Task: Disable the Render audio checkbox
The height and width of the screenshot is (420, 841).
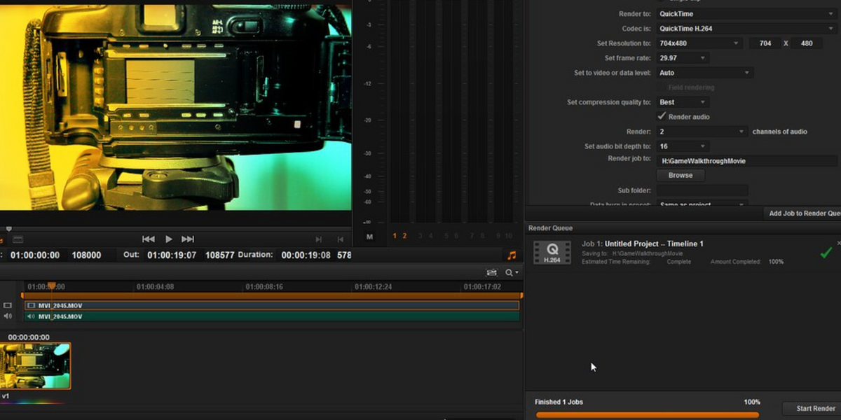Action: pos(659,116)
